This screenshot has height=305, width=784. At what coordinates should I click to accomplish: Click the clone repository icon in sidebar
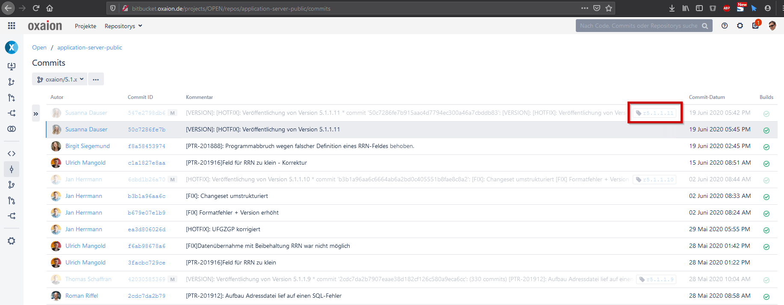click(12, 66)
